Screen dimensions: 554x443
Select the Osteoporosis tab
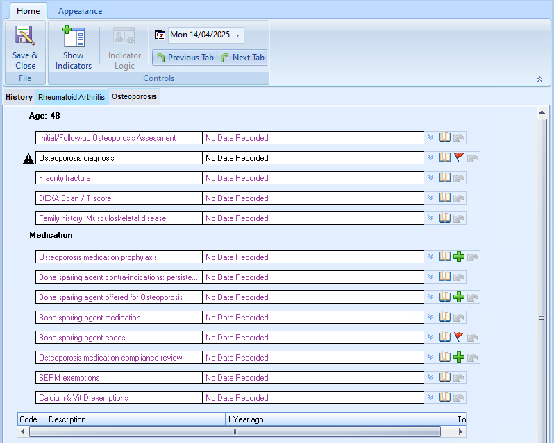[134, 96]
